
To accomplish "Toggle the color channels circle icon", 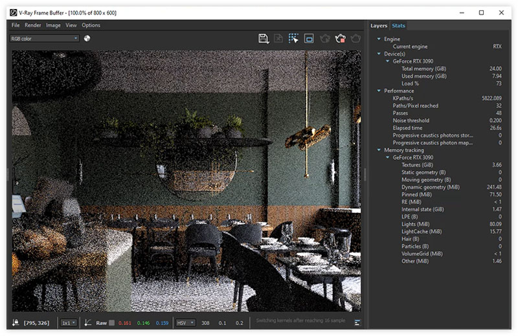I will click(x=87, y=38).
